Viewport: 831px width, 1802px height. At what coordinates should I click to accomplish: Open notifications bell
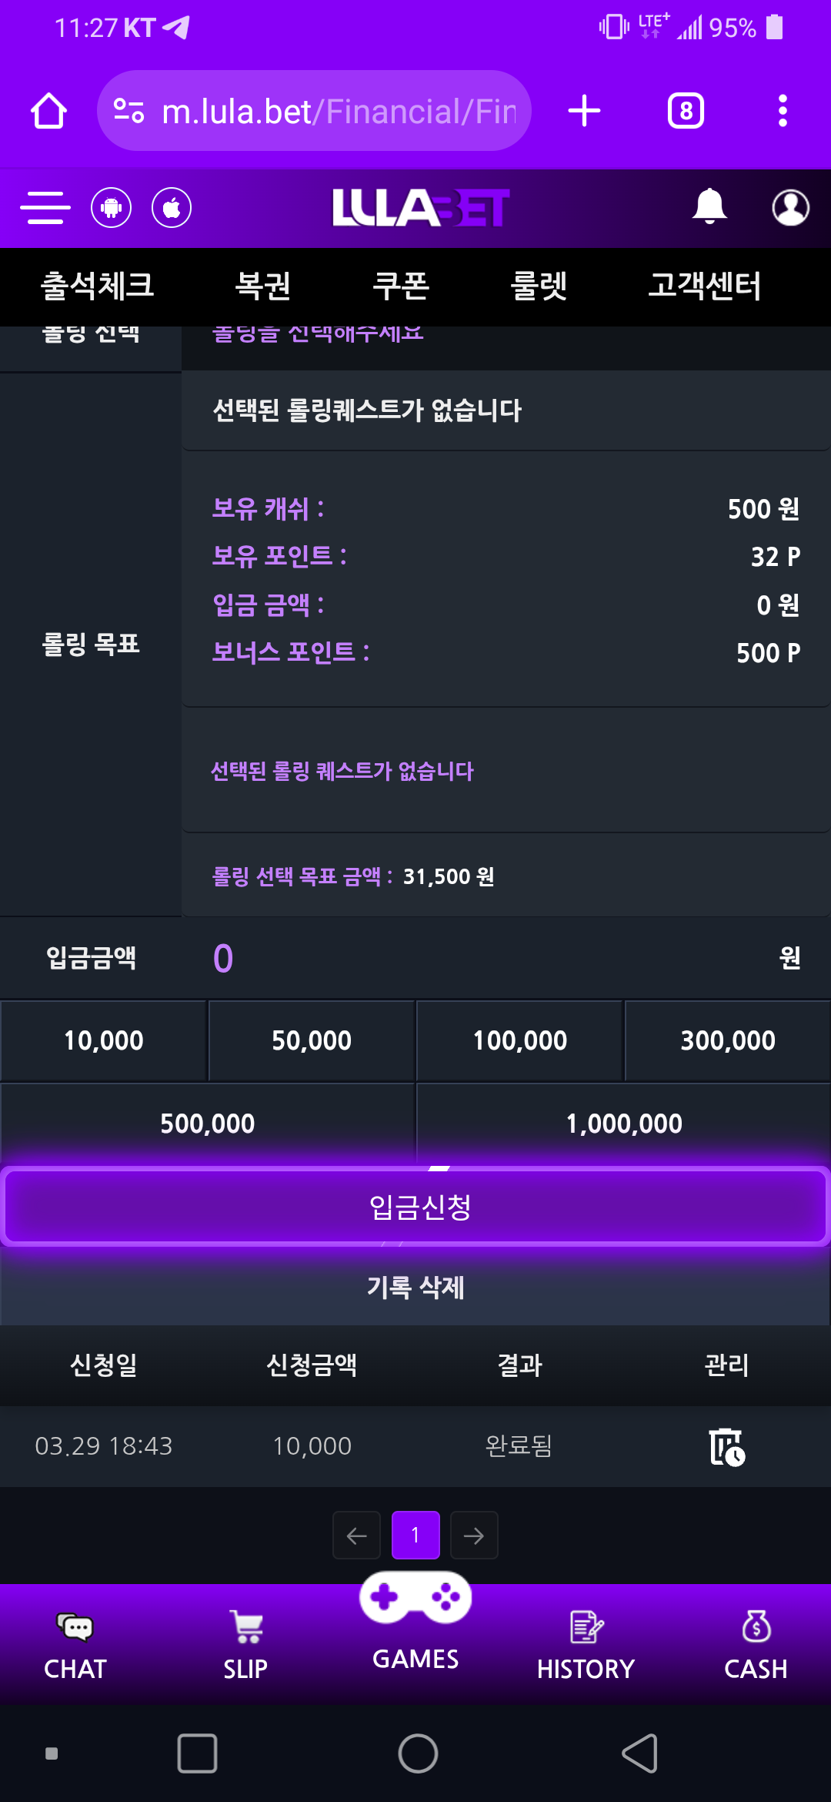pyautogui.click(x=709, y=206)
